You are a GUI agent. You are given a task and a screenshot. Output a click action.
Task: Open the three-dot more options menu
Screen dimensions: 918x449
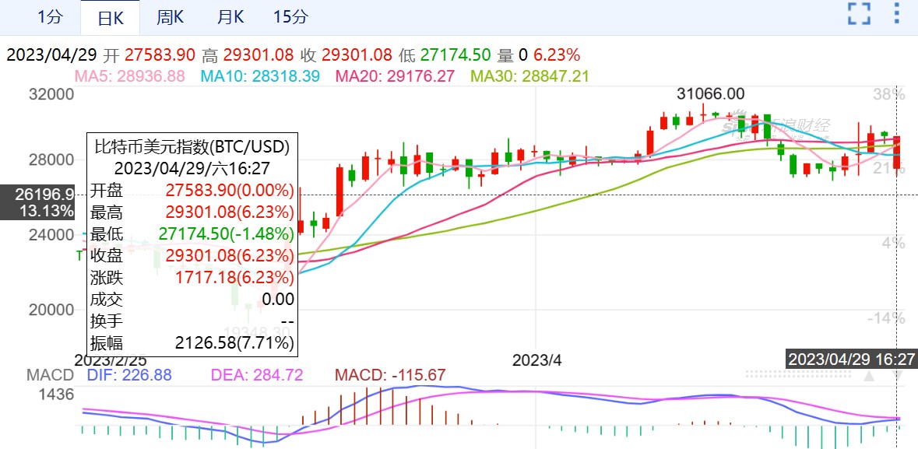click(898, 14)
